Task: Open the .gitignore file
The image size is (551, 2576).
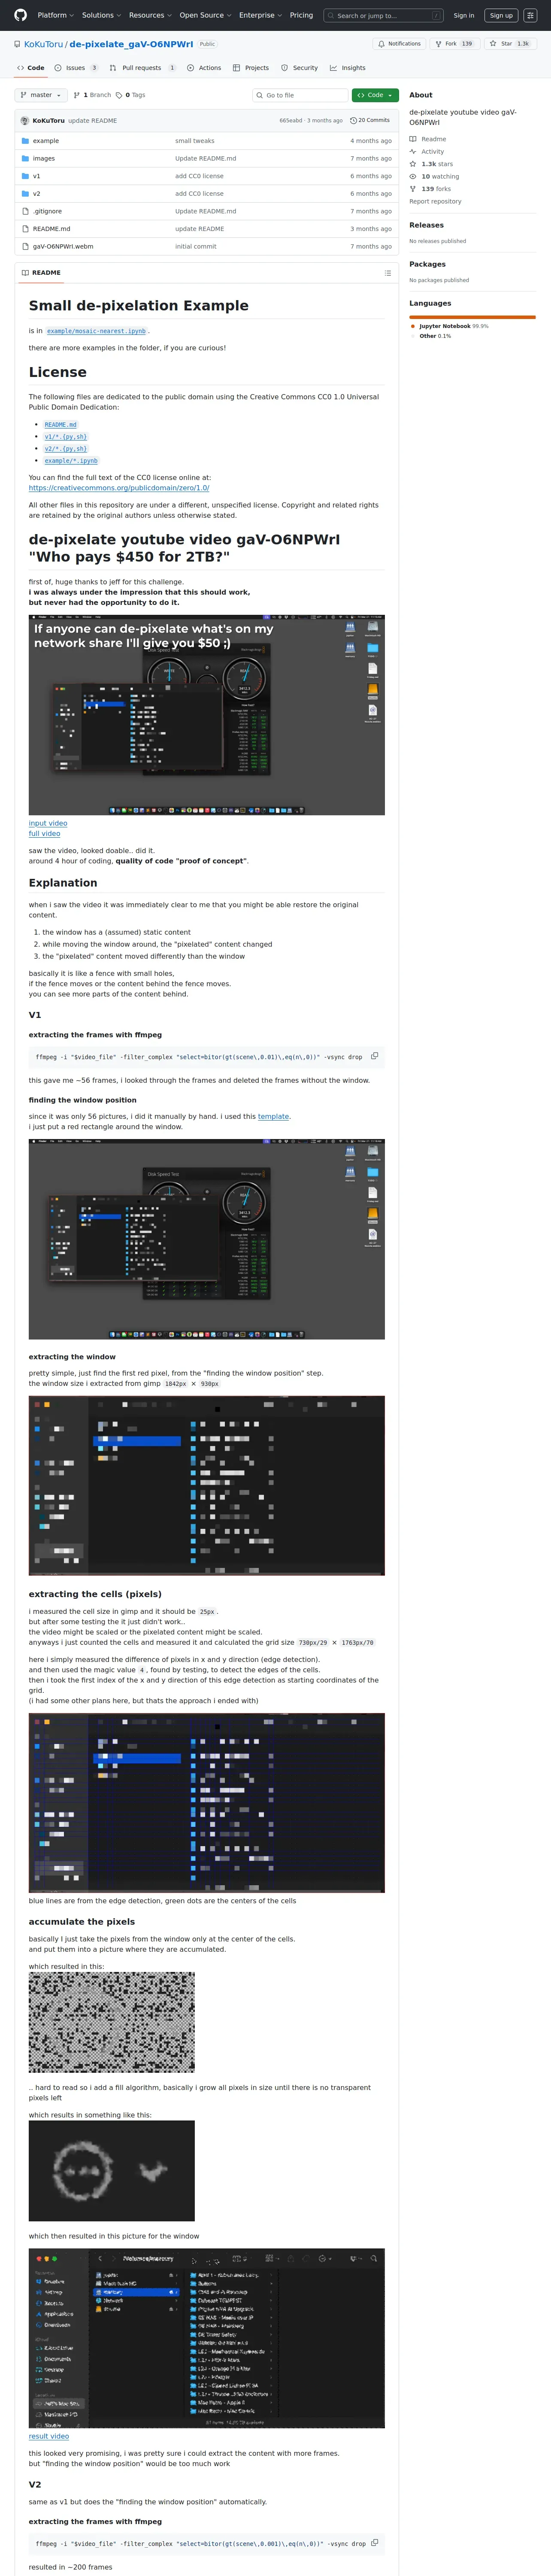Action: pos(47,211)
